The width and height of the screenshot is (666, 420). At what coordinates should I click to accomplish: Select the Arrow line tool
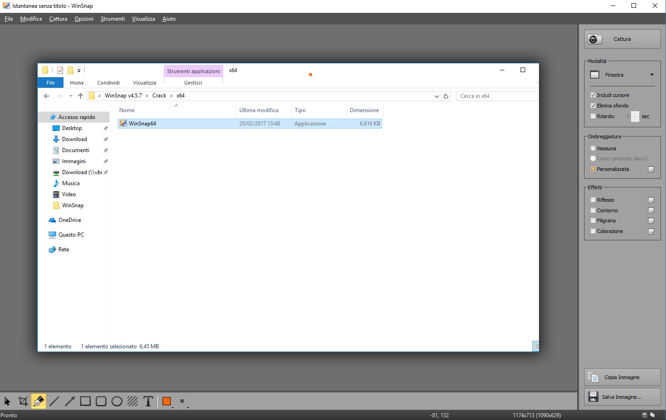coord(70,401)
